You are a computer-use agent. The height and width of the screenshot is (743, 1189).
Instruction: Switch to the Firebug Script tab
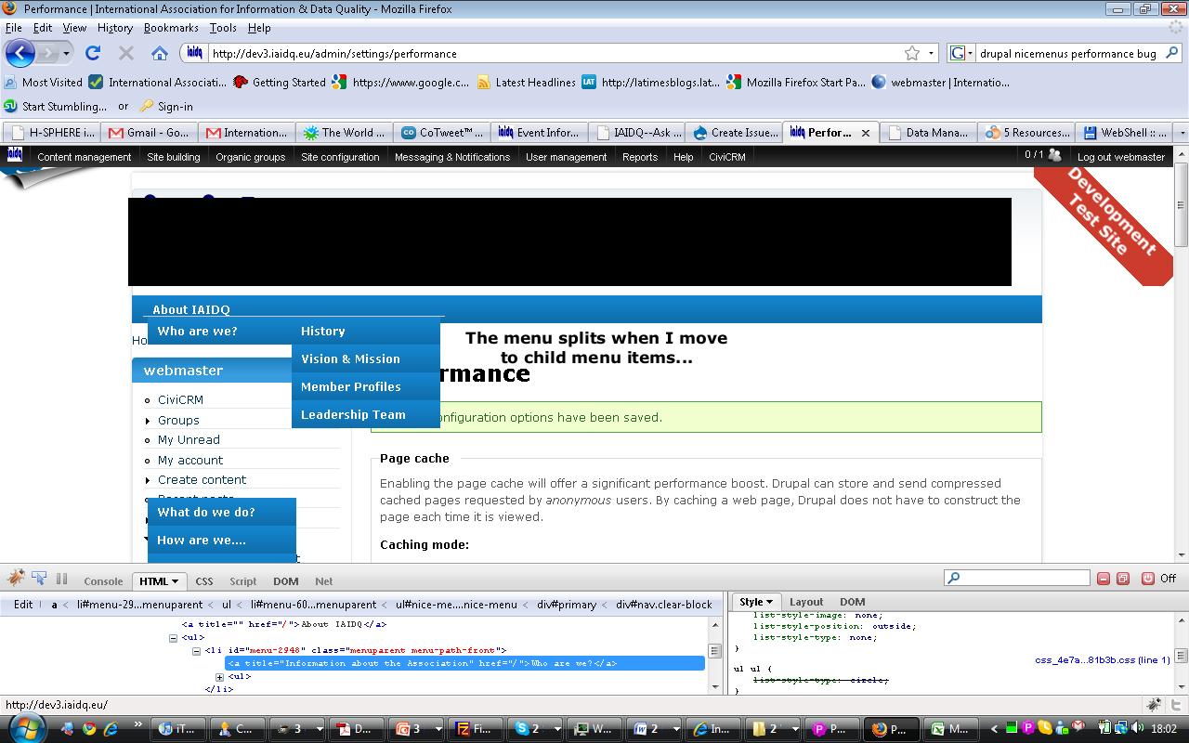click(242, 581)
